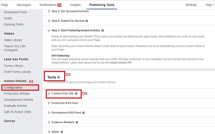Open the Help dropdown menu
The height and width of the screenshot is (134, 215).
210,5
